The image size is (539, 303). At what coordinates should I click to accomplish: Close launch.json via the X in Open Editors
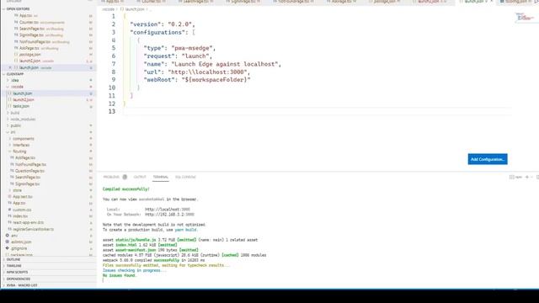click(x=10, y=67)
